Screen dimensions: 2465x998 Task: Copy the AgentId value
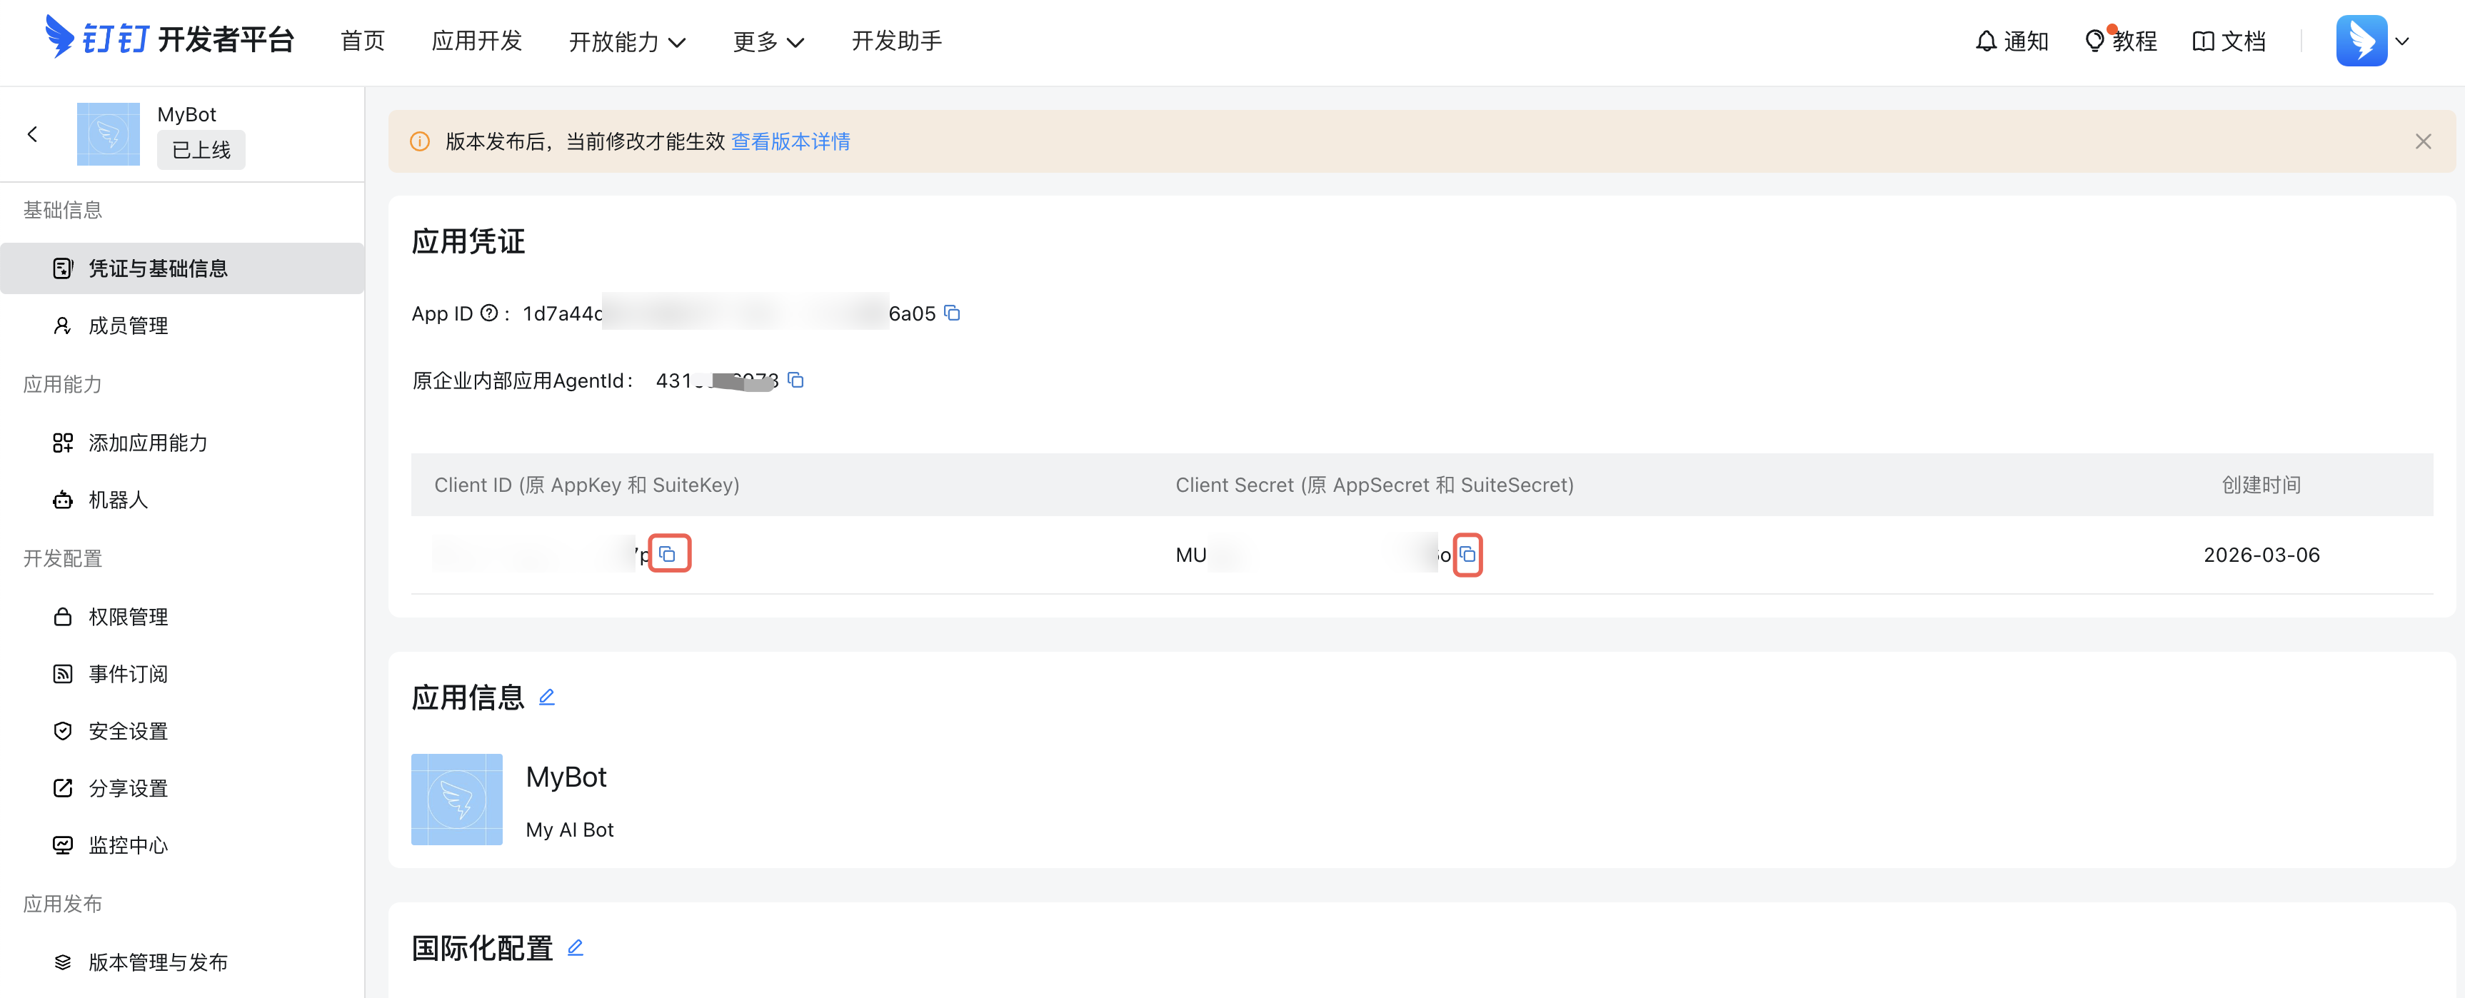[795, 380]
